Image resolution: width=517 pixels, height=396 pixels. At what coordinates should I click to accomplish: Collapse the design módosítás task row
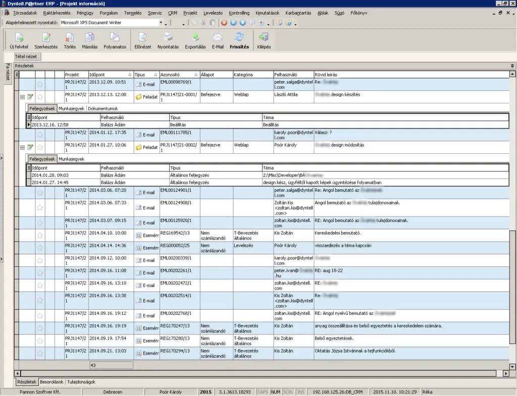pyautogui.click(x=22, y=147)
